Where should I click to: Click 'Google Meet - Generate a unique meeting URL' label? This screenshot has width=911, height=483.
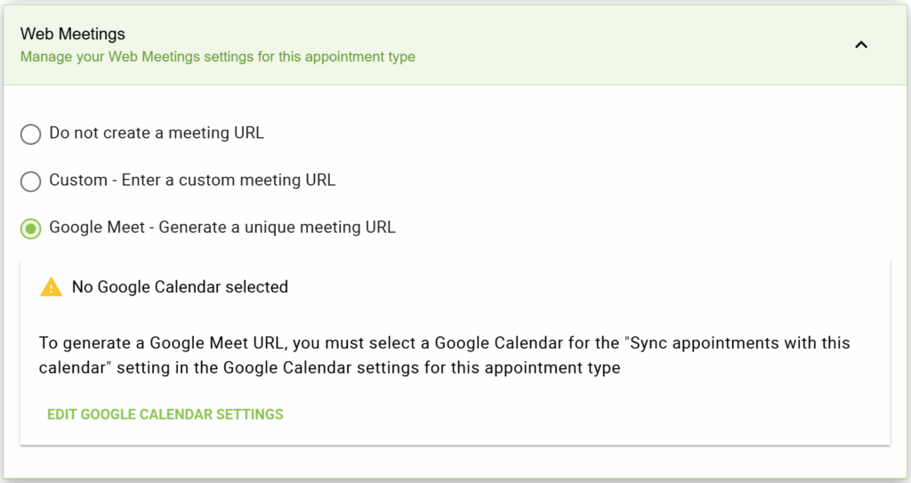click(222, 228)
